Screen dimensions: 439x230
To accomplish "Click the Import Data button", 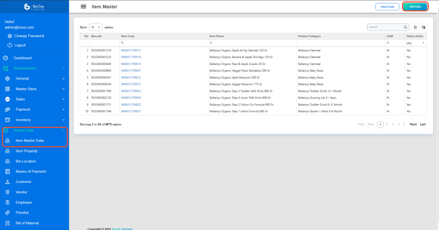I will pos(387,7).
